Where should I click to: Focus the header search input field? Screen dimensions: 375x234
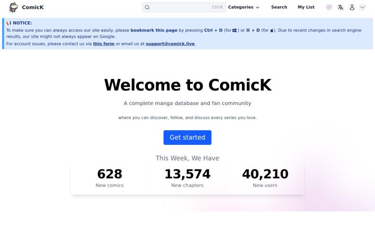pyautogui.click(x=184, y=7)
